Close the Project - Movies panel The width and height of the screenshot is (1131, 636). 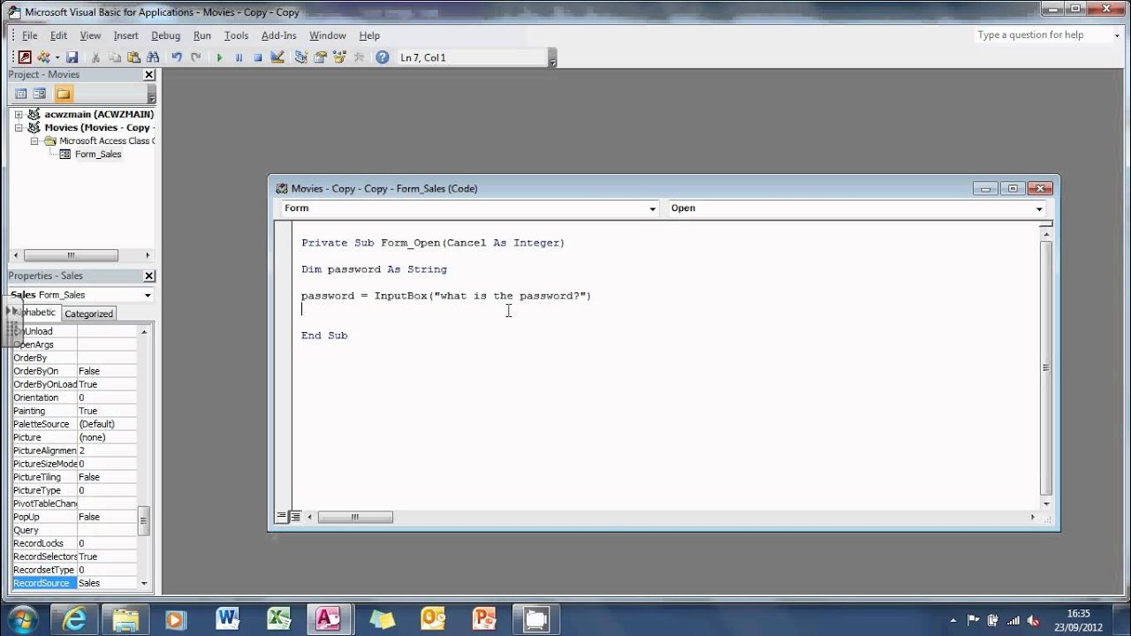tap(149, 75)
